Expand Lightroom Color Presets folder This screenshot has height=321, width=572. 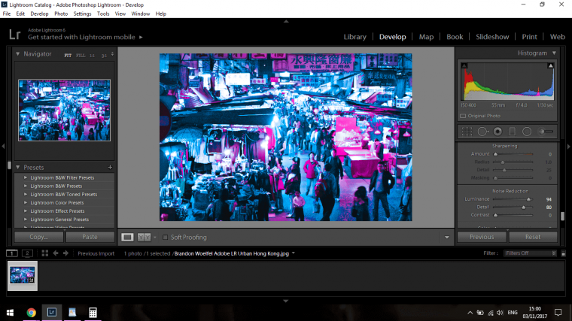pyautogui.click(x=26, y=203)
